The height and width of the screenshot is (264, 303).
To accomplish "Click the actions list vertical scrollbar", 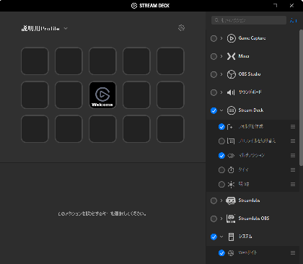I will pos(301,97).
